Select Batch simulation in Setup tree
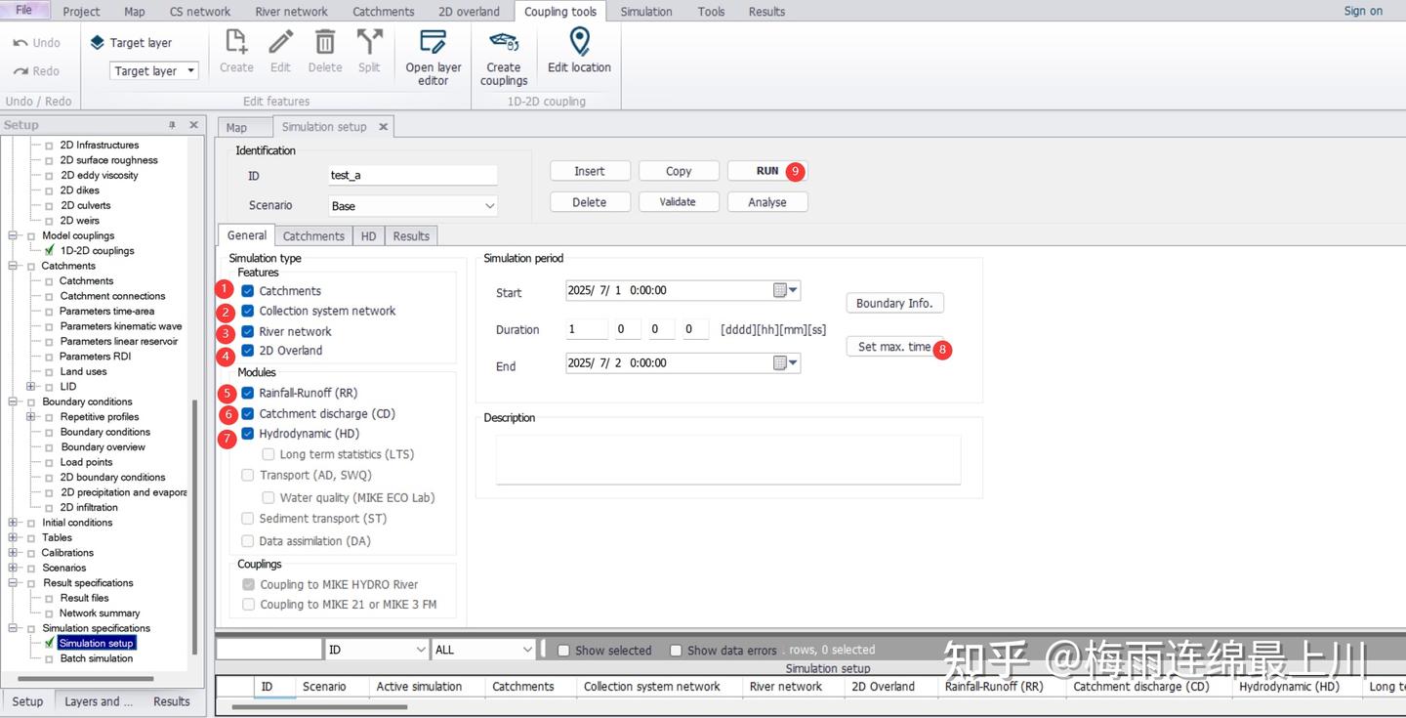The image size is (1406, 718). [96, 658]
